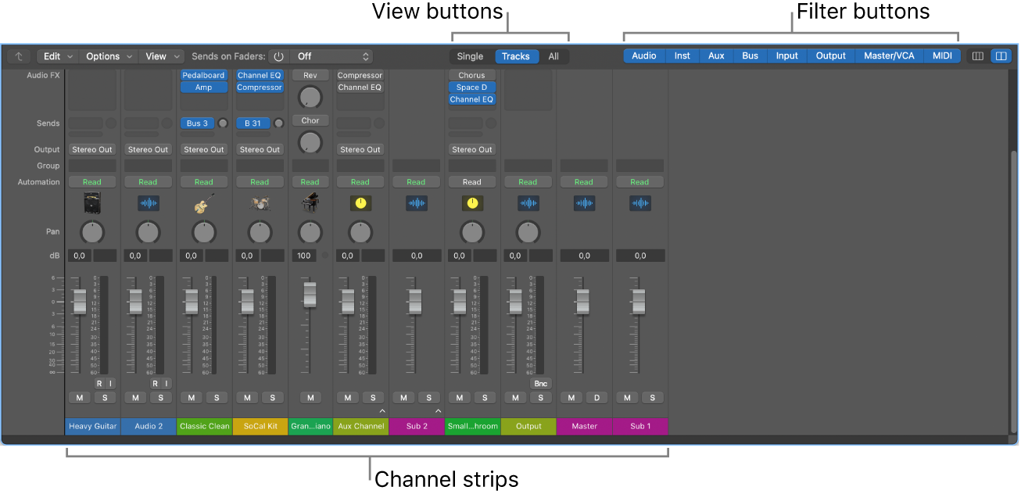1021x501 pixels.
Task: Select the All view button
Action: [x=553, y=56]
